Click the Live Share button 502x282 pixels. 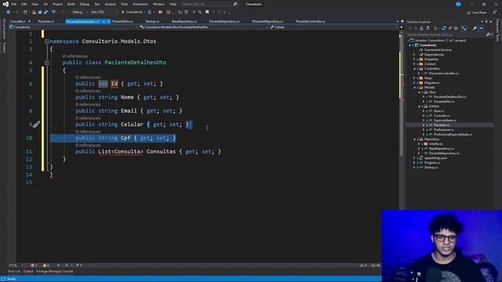(476, 13)
